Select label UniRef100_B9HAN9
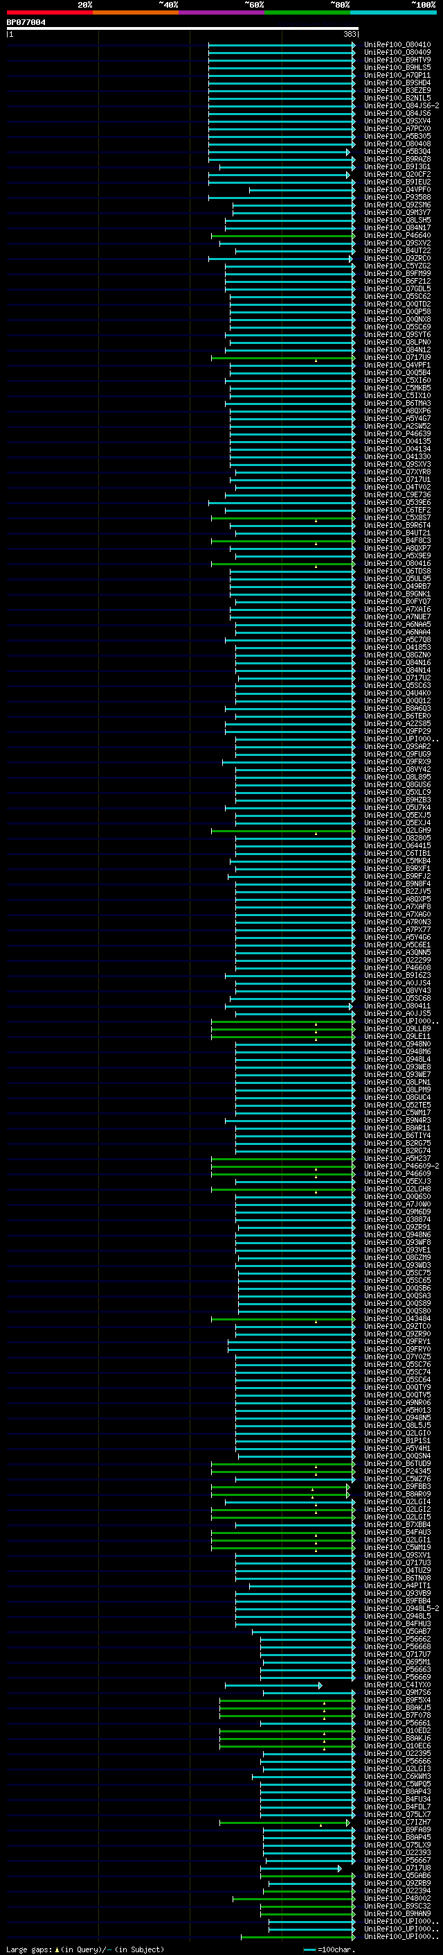This screenshot has width=443, height=1955. 397,1914
